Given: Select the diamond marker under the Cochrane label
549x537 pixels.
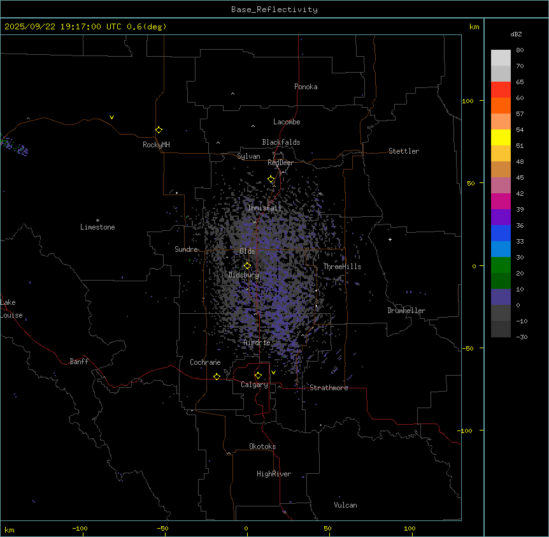Looking at the screenshot, I should click(217, 376).
